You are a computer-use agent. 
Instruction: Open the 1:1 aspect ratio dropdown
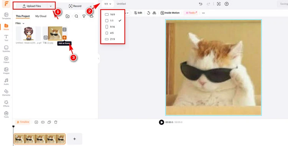pos(108,4)
